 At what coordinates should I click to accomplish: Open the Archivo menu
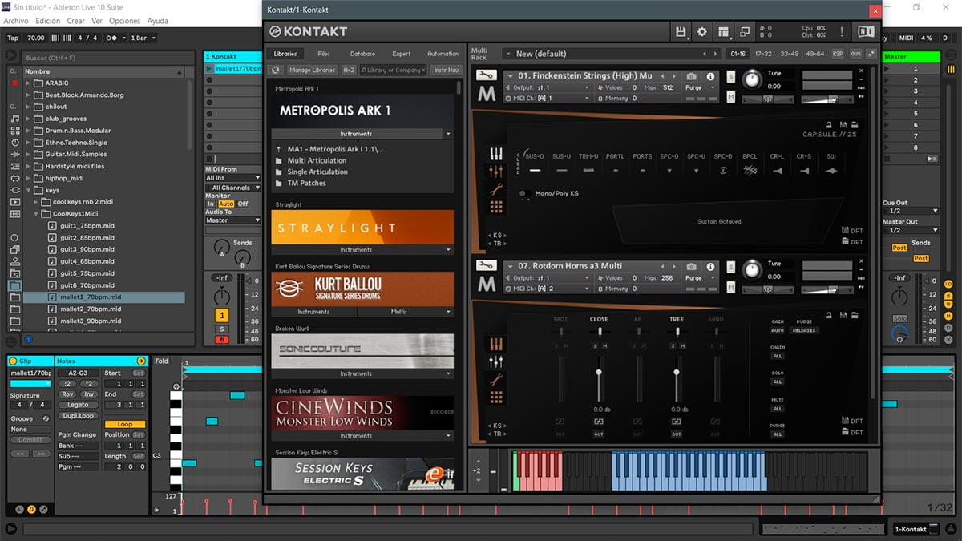pyautogui.click(x=16, y=21)
